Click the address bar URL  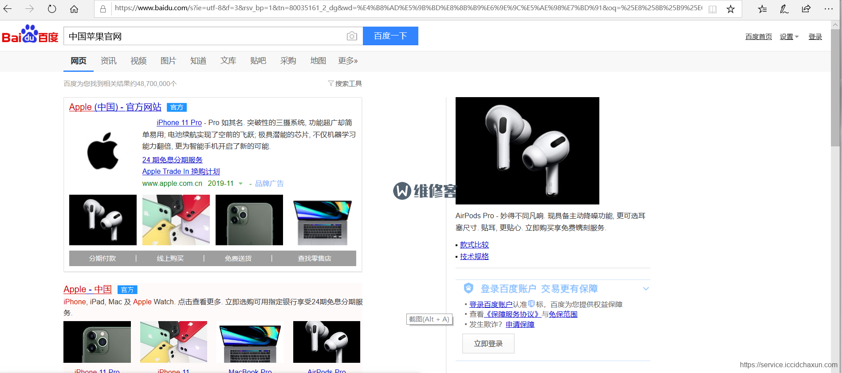coord(408,8)
